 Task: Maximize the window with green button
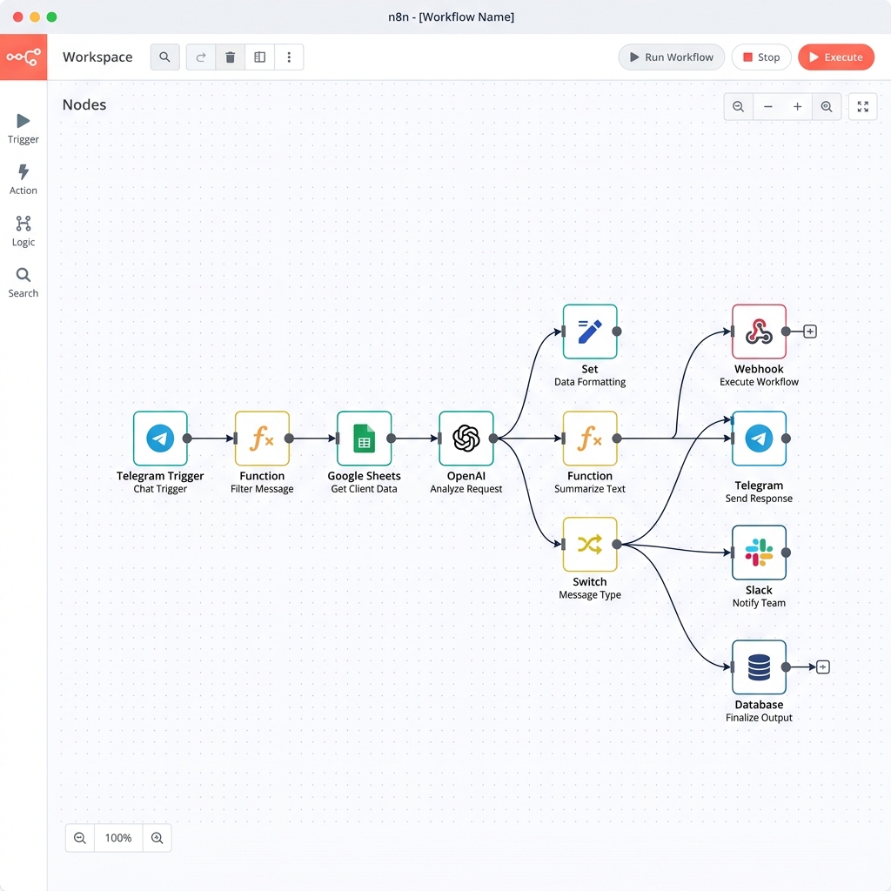tap(51, 17)
